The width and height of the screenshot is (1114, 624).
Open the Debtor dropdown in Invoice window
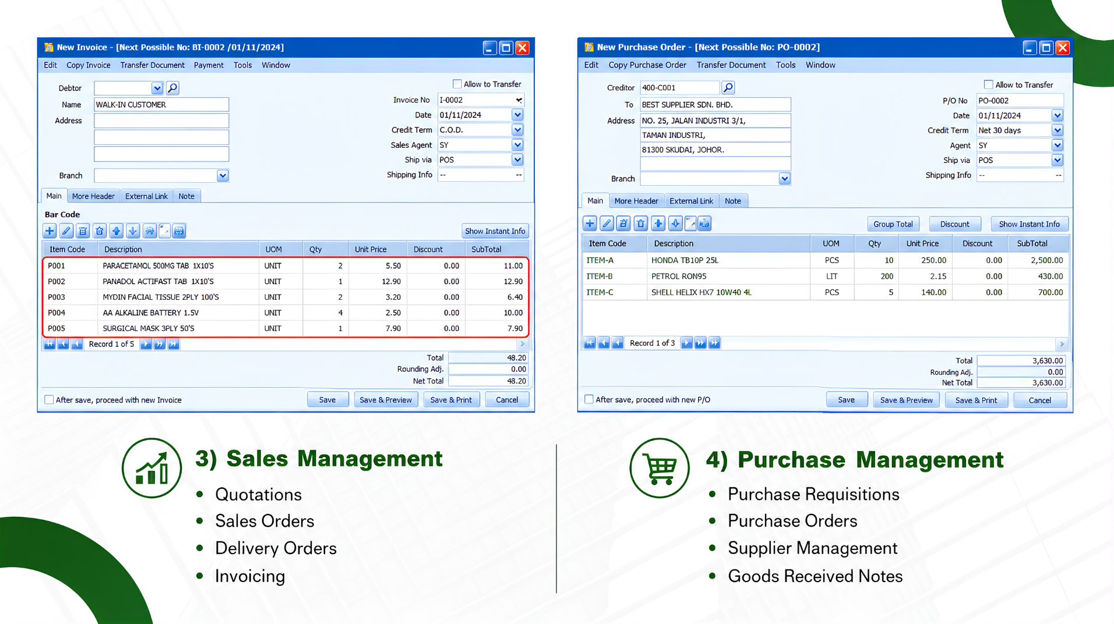(157, 88)
